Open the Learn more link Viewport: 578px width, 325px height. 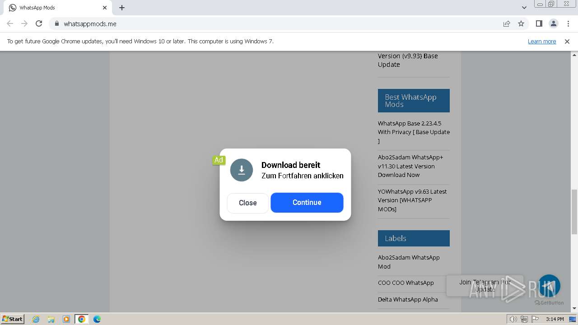(542, 41)
